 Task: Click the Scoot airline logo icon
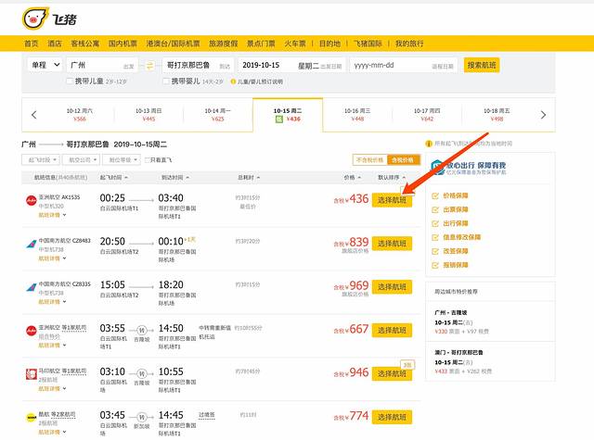coord(32,417)
